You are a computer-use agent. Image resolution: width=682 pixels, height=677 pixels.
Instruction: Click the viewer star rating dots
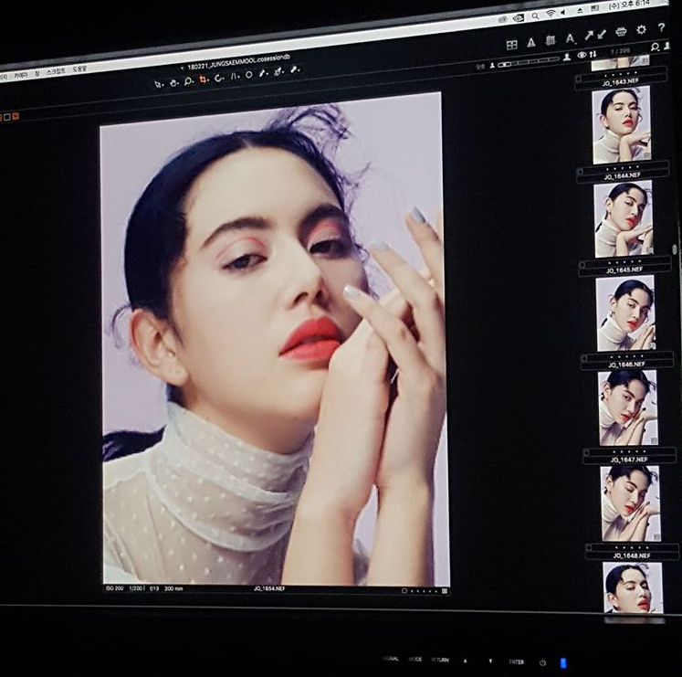click(x=424, y=591)
